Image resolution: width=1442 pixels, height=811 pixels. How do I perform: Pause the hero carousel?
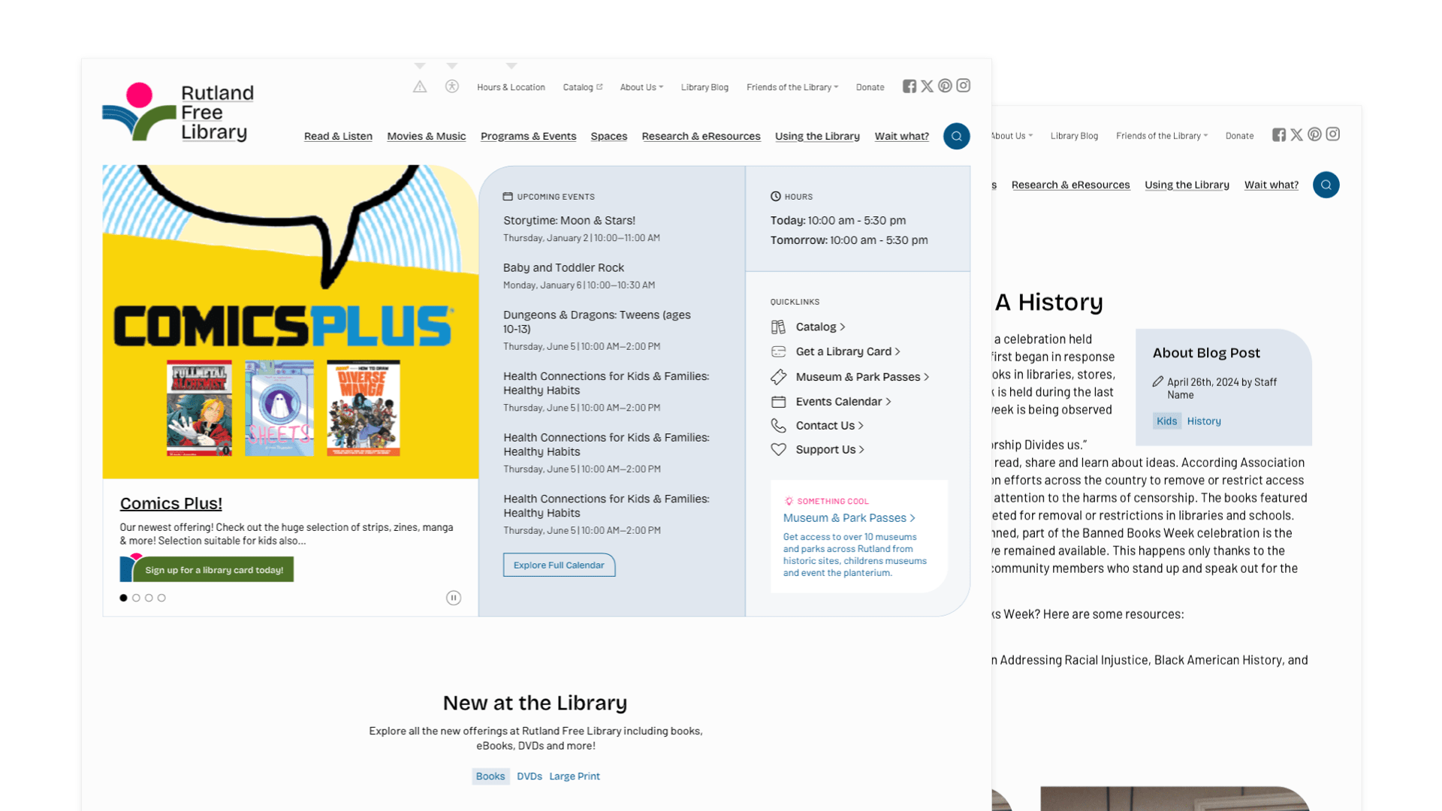(x=454, y=598)
